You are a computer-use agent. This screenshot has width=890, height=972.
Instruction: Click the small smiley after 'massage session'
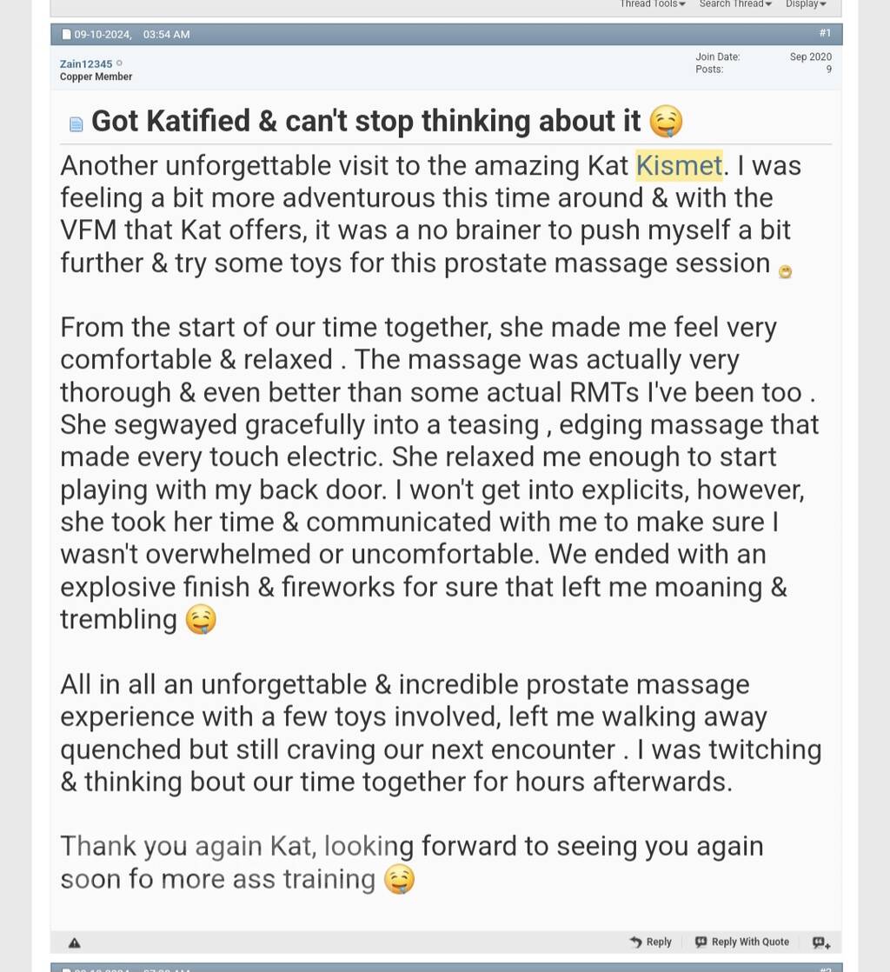(785, 272)
